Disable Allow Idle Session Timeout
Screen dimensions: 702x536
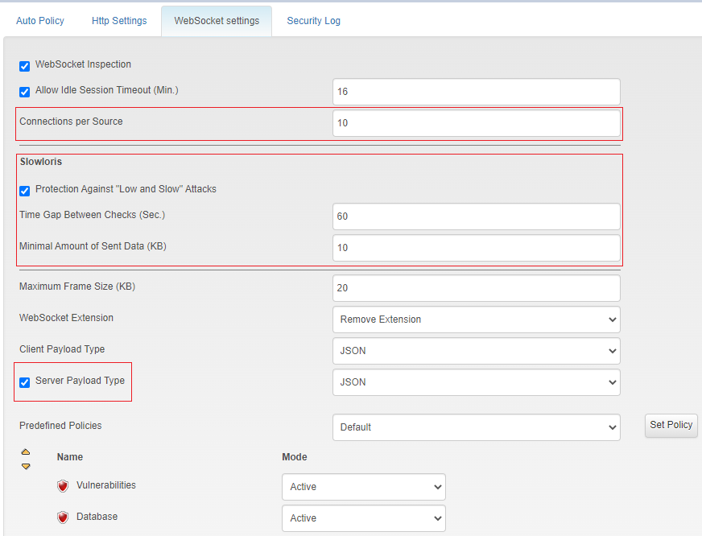pyautogui.click(x=24, y=92)
